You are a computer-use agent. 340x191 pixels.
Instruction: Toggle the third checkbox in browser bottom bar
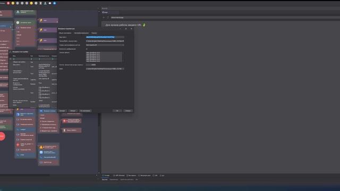point(127,176)
